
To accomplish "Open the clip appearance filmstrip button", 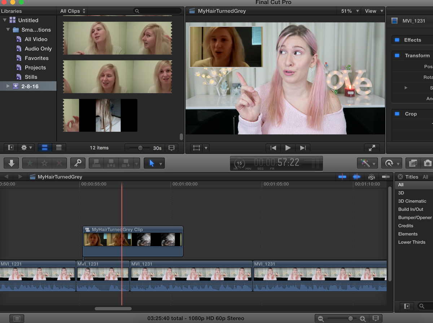I will (171, 148).
